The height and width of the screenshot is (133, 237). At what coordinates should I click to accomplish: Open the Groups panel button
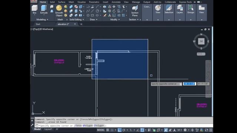tap(191, 9)
